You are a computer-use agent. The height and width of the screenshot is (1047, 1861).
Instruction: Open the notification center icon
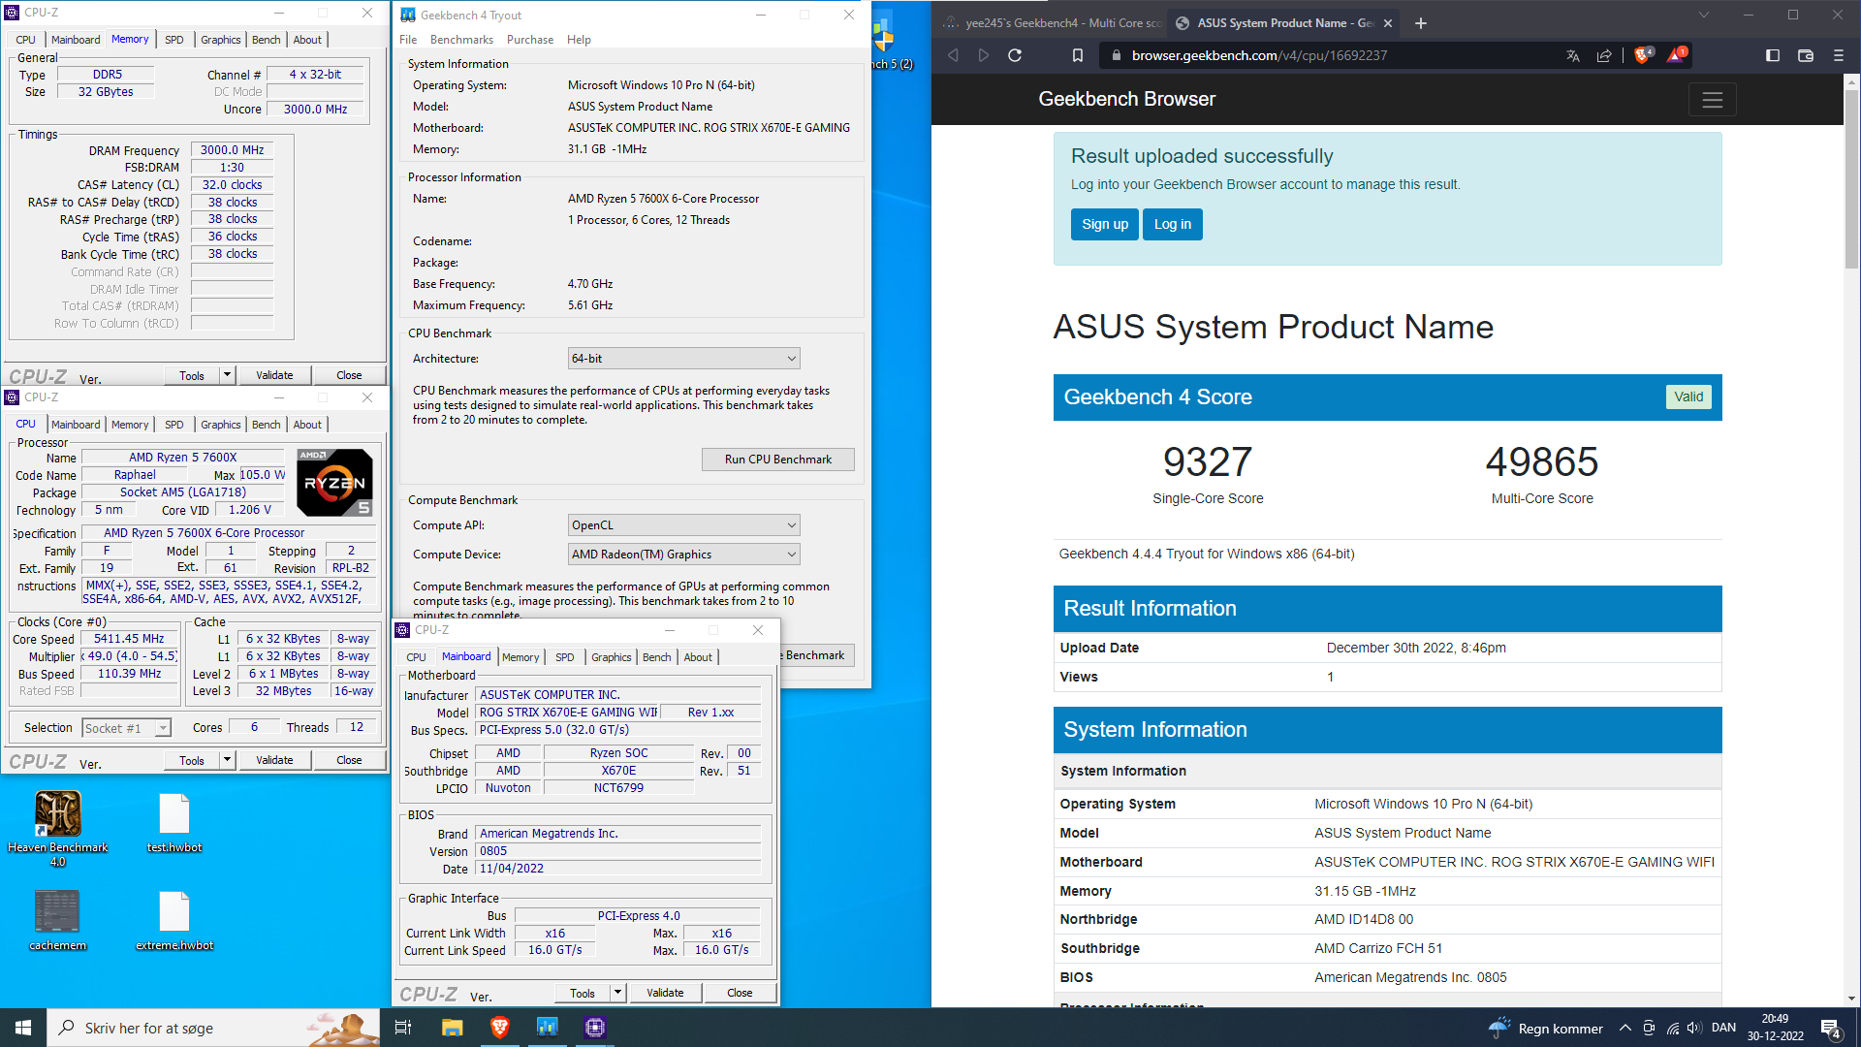[1831, 1028]
